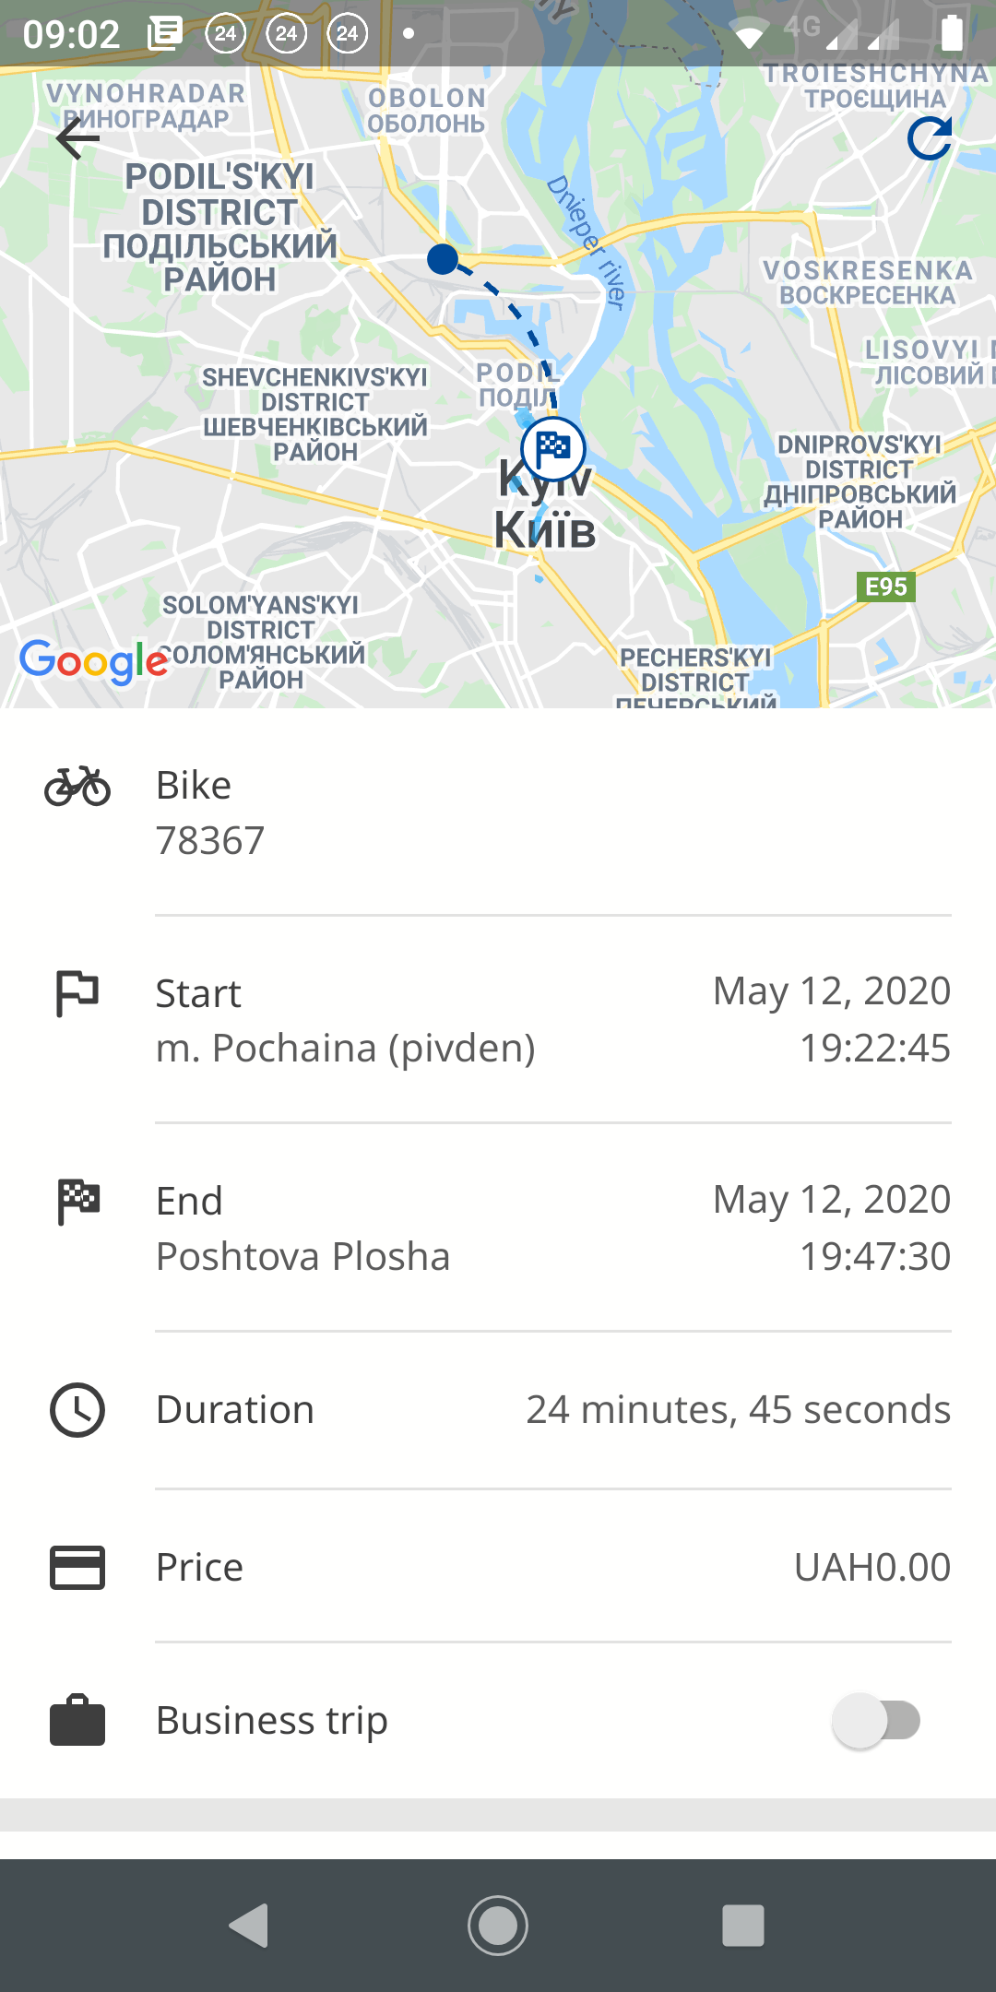
Task: Open the Google logo link on map
Action: 93,661
